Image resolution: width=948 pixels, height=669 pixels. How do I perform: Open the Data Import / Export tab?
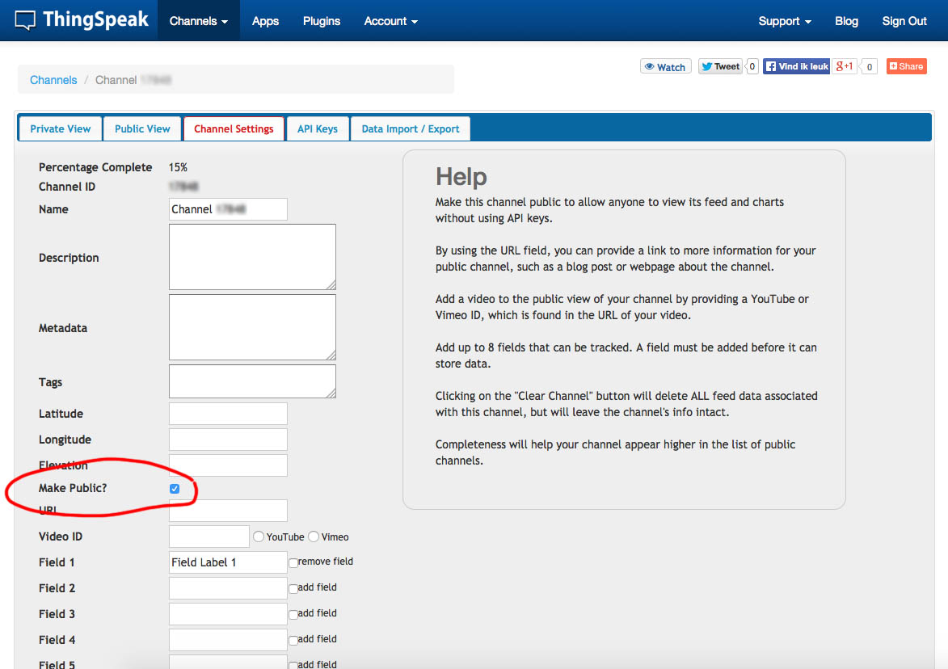pos(410,128)
